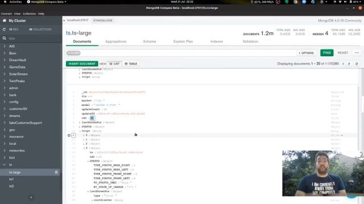Open the Help menu
364x204 pixels.
(41, 14)
